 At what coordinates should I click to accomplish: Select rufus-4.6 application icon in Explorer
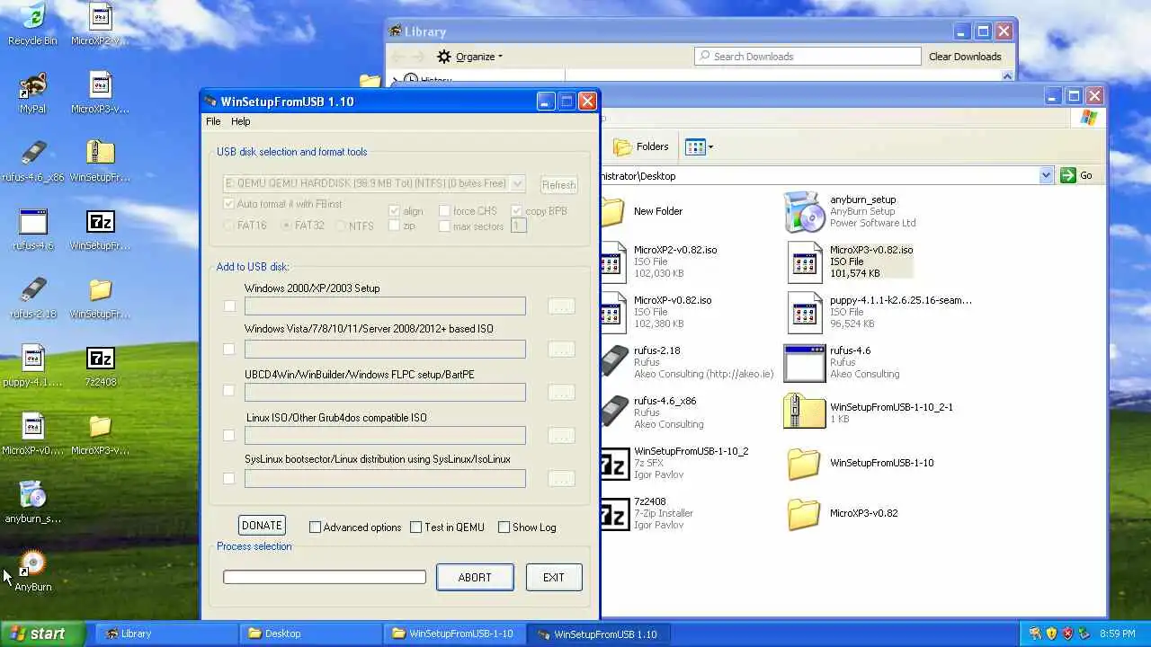point(804,362)
